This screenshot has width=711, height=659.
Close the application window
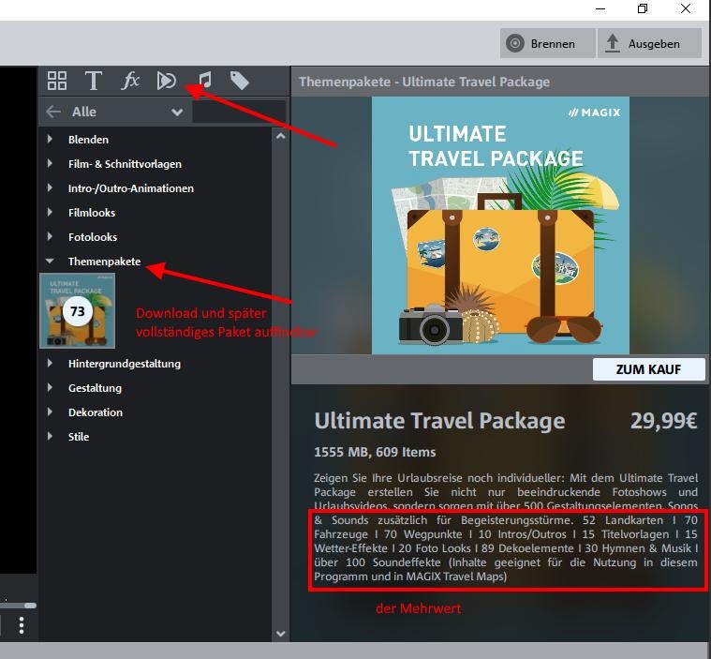pos(686,8)
